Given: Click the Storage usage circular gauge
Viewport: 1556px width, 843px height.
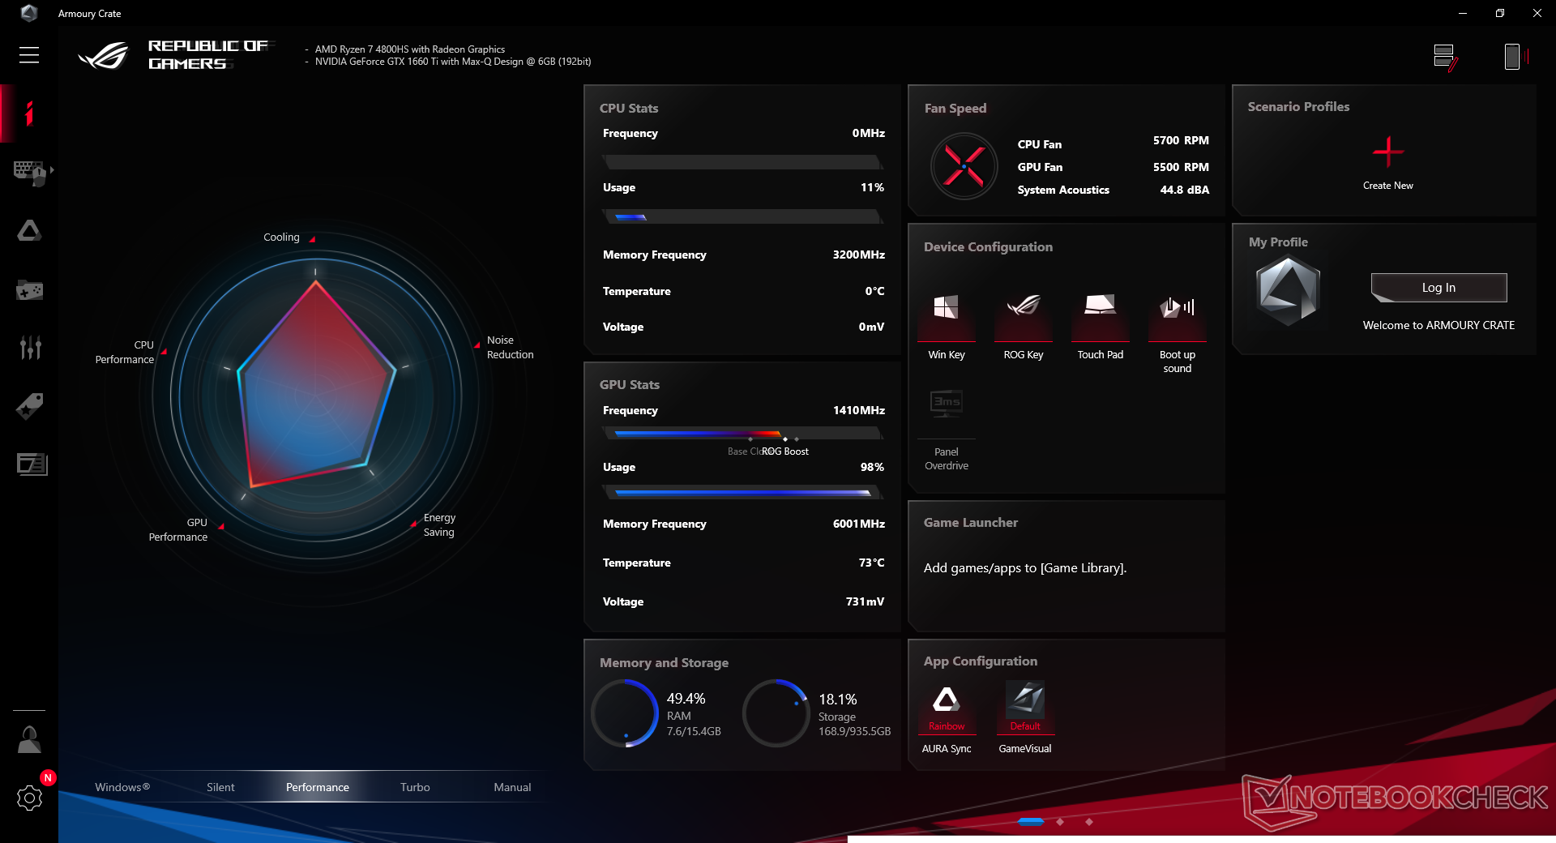Looking at the screenshot, I should (776, 713).
